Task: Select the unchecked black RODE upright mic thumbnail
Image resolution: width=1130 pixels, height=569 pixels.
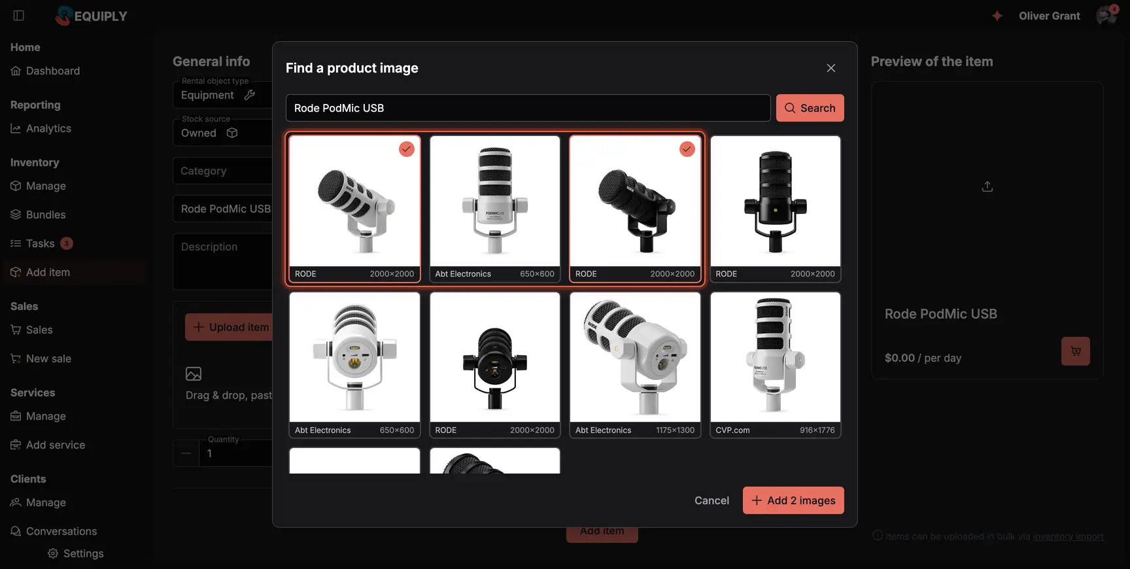Action: (x=776, y=209)
